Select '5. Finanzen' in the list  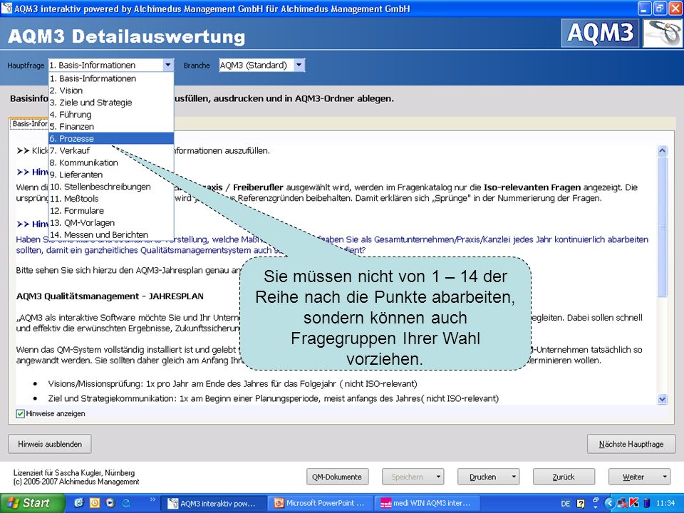(x=111, y=127)
